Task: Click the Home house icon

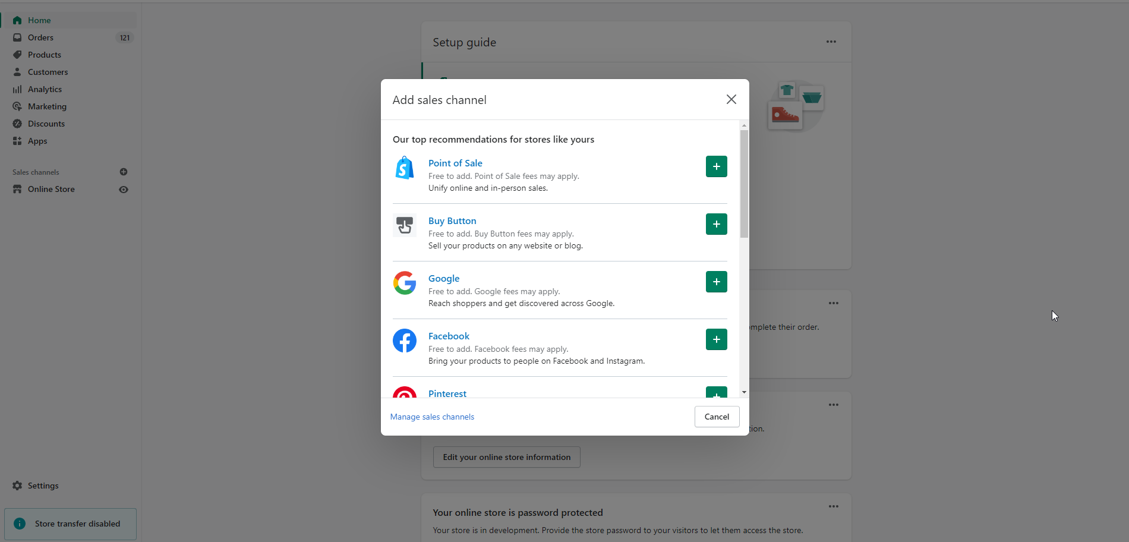Action: [17, 20]
